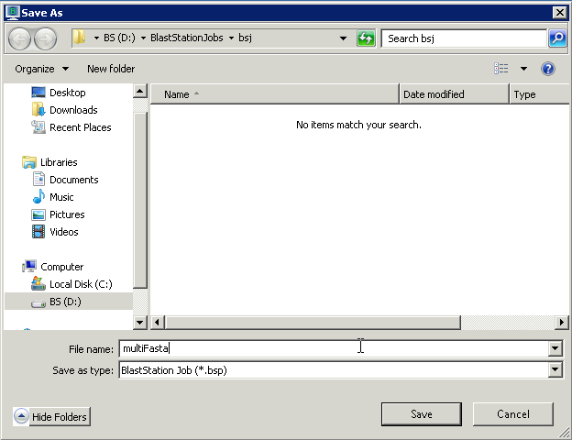Image resolution: width=572 pixels, height=440 pixels.
Task: Select Recent Places in navigation tree
Action: 81,127
